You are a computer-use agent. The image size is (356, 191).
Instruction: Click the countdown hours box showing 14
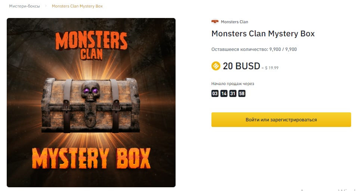click(x=224, y=94)
